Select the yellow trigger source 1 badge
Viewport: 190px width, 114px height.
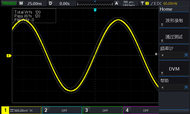click(x=147, y=3)
